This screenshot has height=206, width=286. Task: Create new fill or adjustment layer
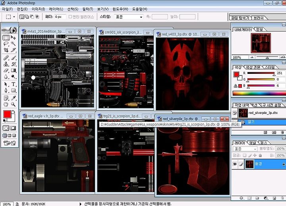pyautogui.click(x=266, y=198)
